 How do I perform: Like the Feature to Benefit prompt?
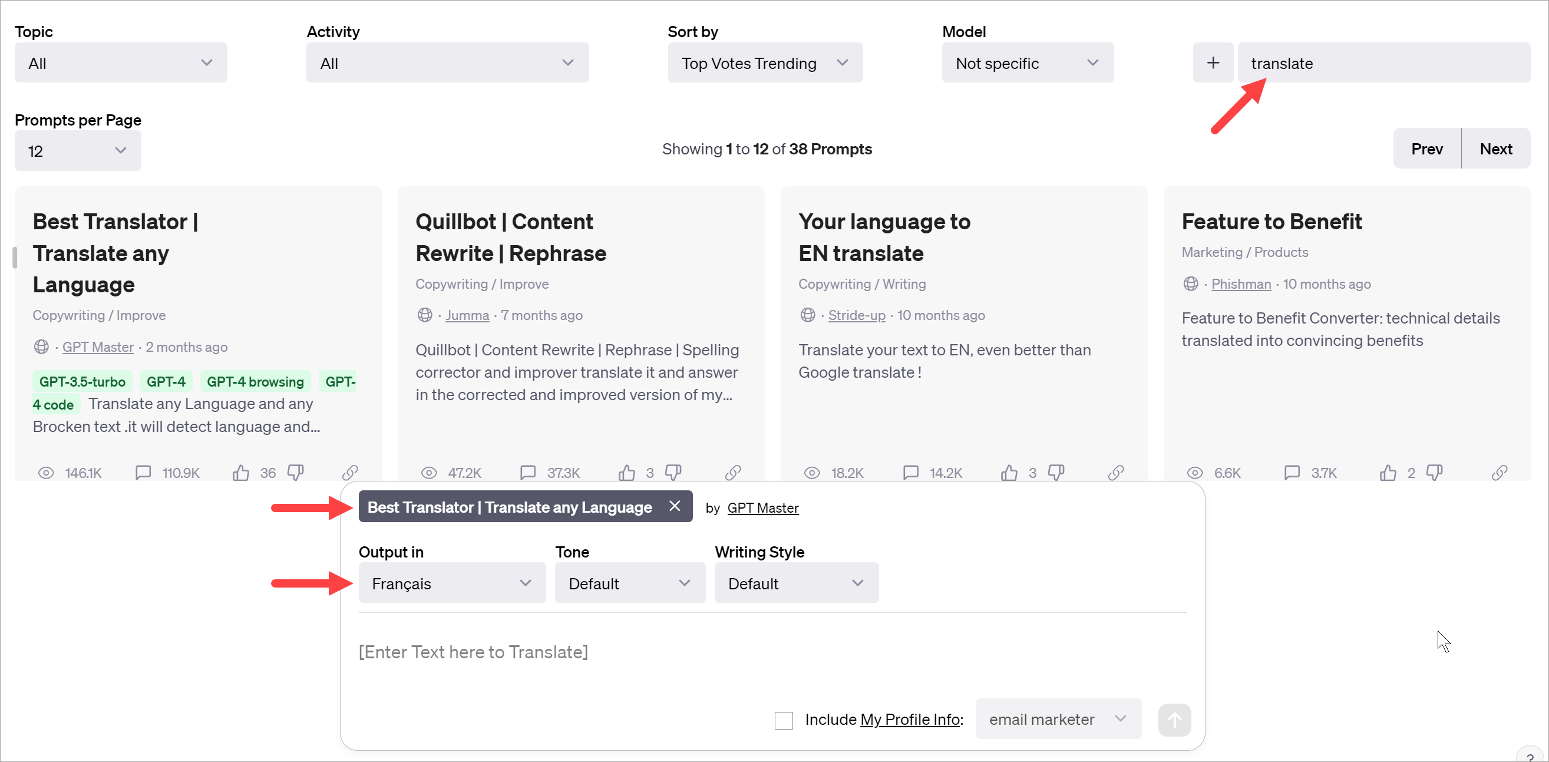coord(1388,473)
